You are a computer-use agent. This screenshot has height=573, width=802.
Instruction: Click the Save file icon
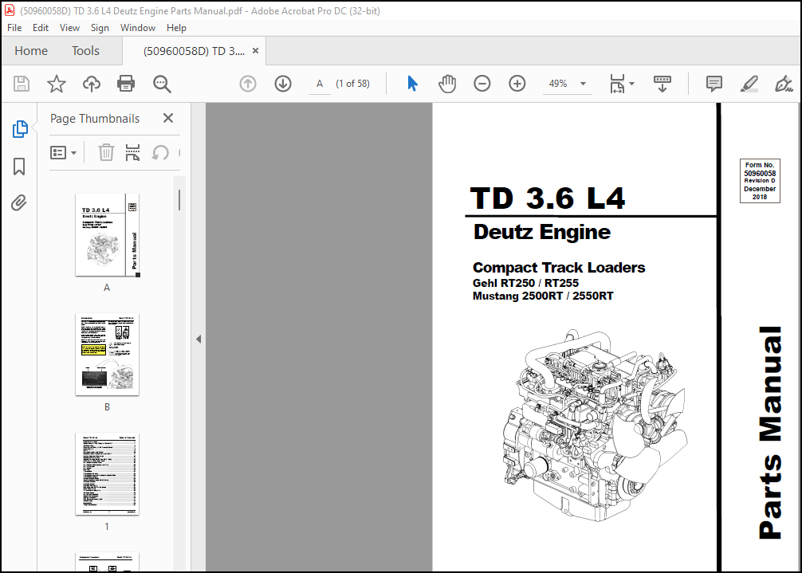click(22, 84)
